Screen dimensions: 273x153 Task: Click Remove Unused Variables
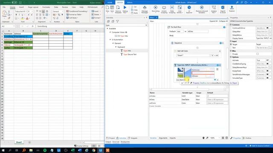pyautogui.click(x=202, y=9)
